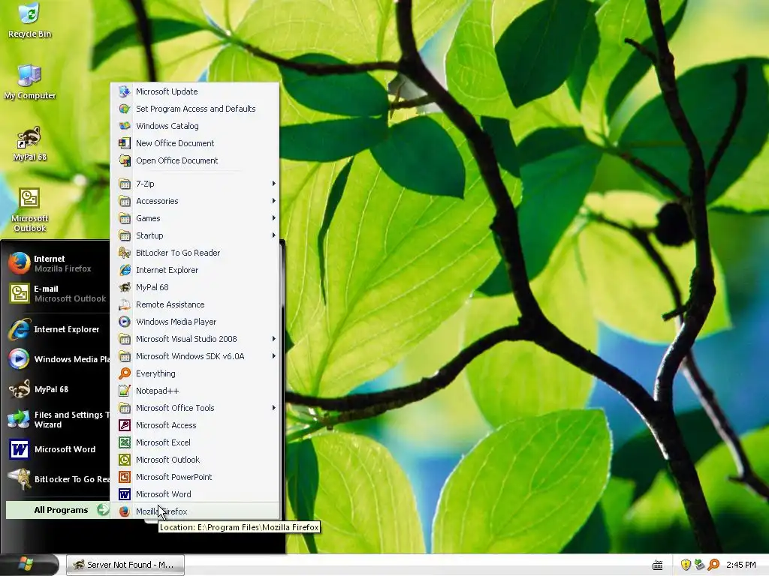Open the on-screen keyboard tray icon
This screenshot has height=576, width=769.
[x=658, y=565]
